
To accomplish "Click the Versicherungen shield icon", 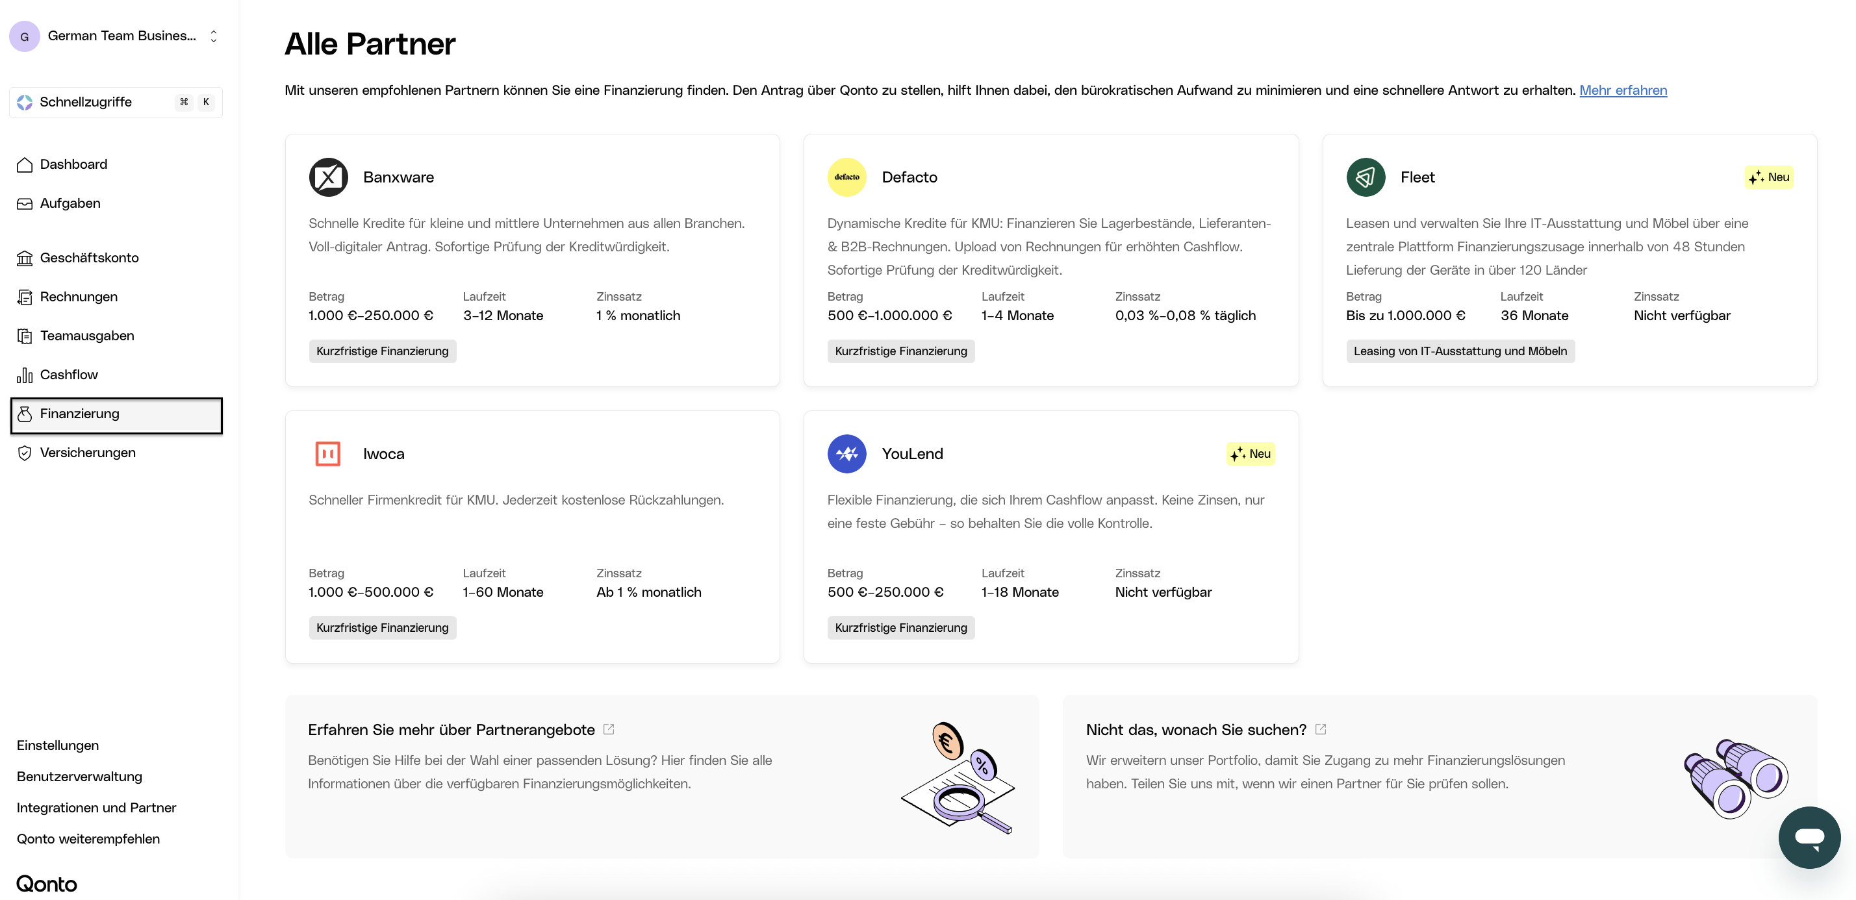I will (x=25, y=453).
